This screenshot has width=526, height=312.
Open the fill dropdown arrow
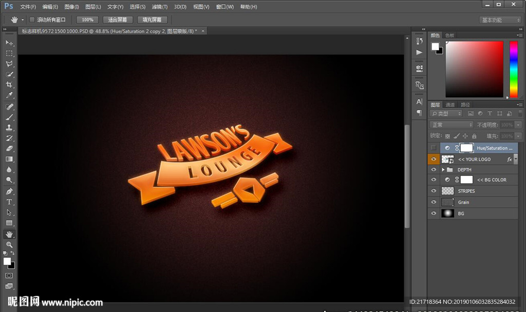[518, 136]
